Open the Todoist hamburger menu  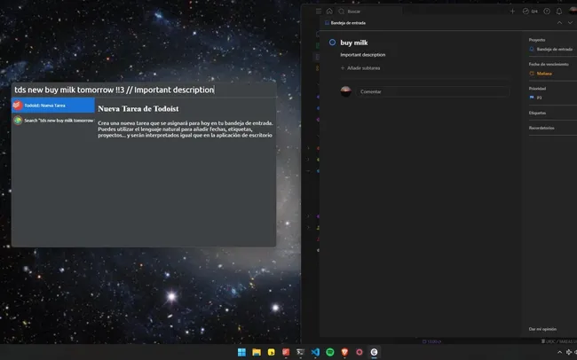point(319,12)
